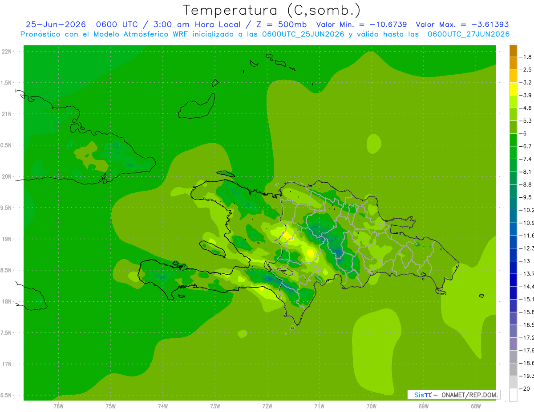Click the -9.5 colorbar value label
534x412 pixels.
(x=526, y=197)
